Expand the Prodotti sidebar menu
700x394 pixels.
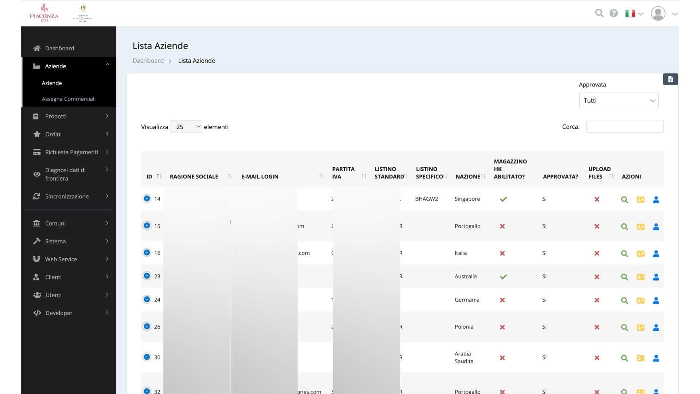click(69, 116)
